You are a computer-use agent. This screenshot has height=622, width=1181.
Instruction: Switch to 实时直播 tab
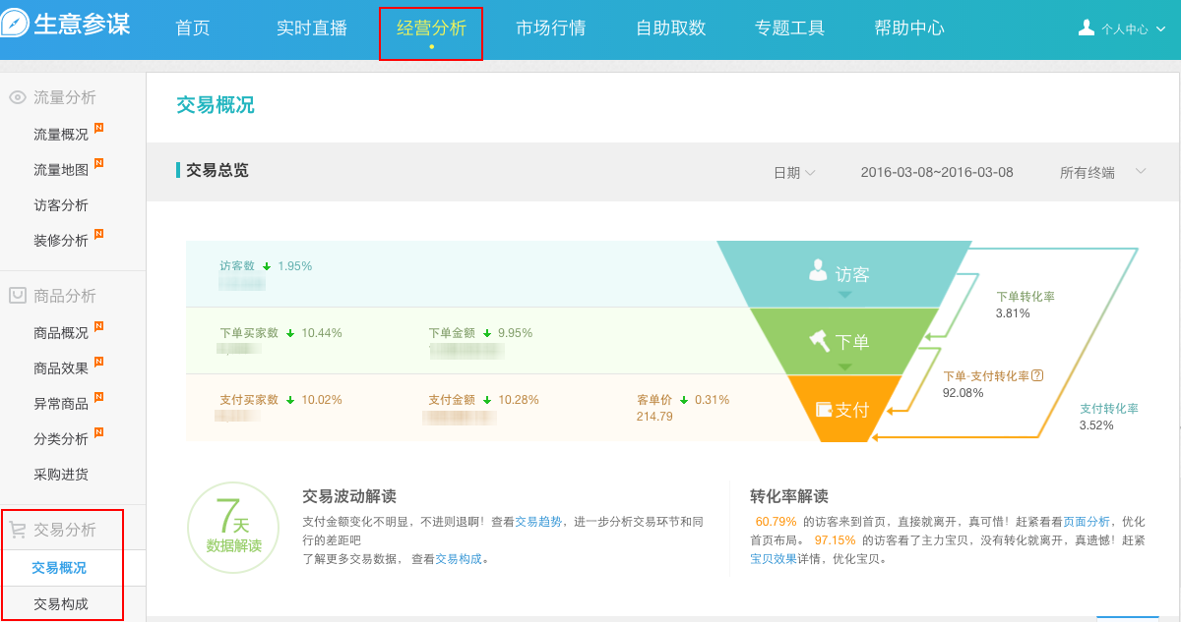pos(312,28)
